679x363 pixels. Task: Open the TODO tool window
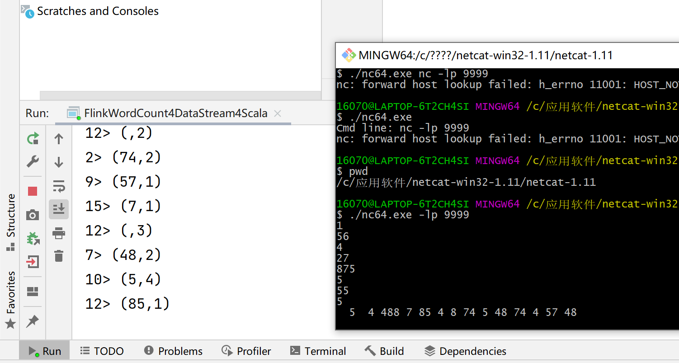click(102, 351)
